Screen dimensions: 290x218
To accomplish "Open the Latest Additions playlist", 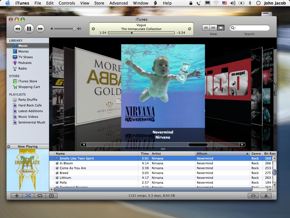I will point(30,111).
